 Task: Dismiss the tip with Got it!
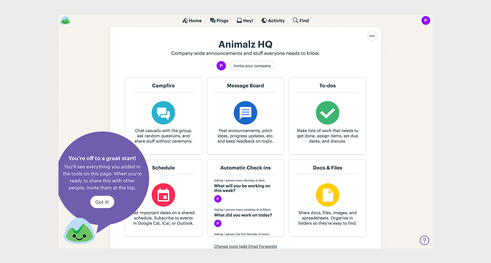coord(102,202)
